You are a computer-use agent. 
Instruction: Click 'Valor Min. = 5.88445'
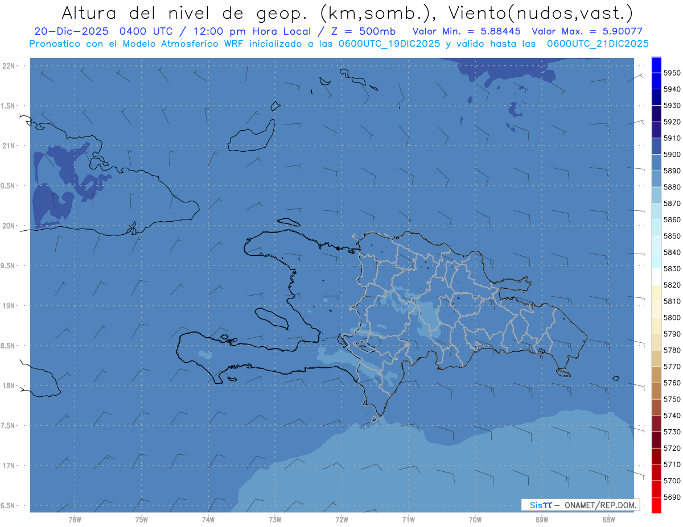(x=466, y=31)
